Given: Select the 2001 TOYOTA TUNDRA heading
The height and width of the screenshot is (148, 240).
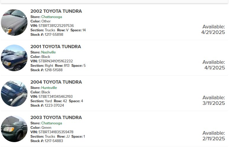Looking at the screenshot, I should pos(56,47).
